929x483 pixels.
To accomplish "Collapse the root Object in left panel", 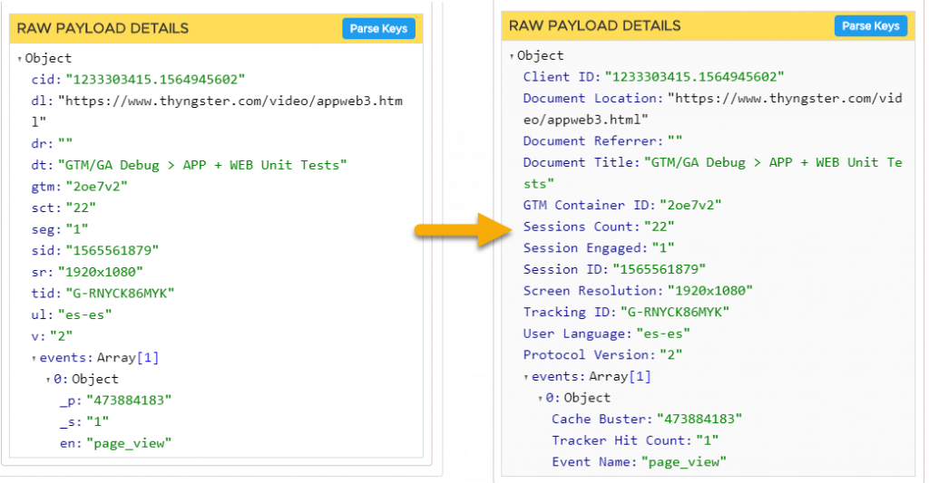I will click(20, 59).
